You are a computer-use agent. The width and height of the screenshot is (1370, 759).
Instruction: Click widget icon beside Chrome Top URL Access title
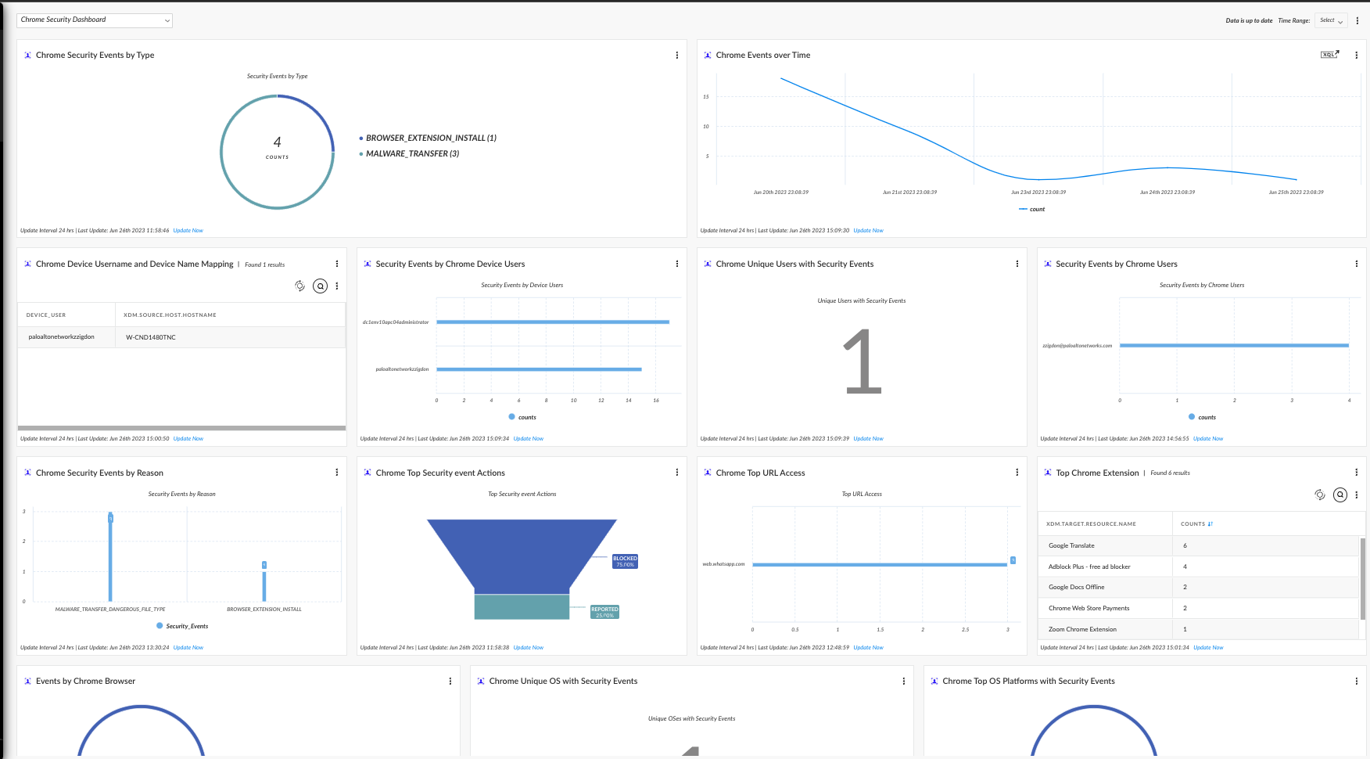[x=708, y=473]
